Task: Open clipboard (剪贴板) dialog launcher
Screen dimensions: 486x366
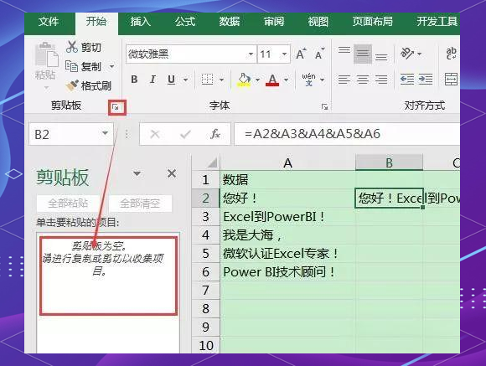Action: click(x=116, y=107)
